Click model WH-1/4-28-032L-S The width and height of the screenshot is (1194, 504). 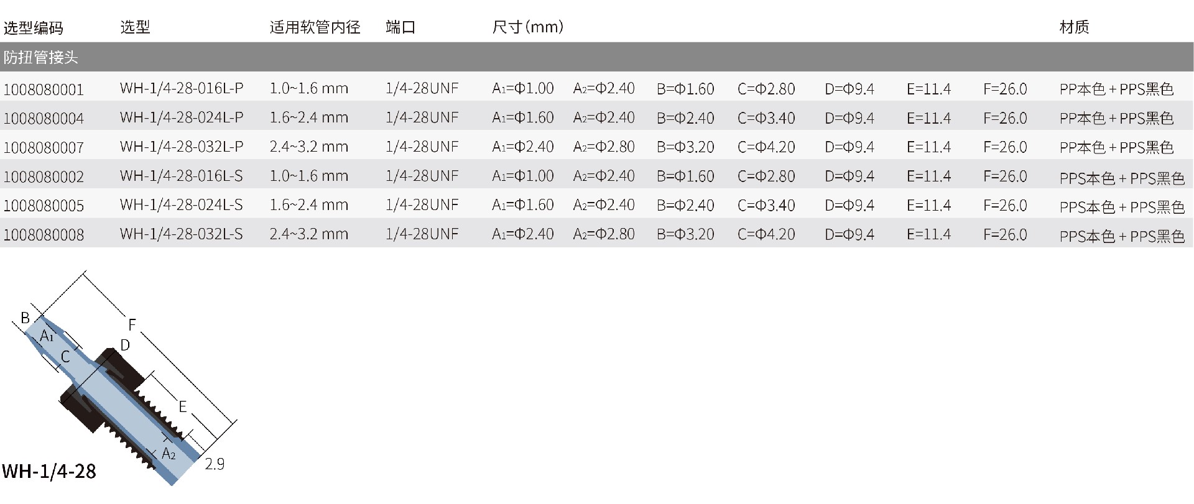[x=182, y=234]
